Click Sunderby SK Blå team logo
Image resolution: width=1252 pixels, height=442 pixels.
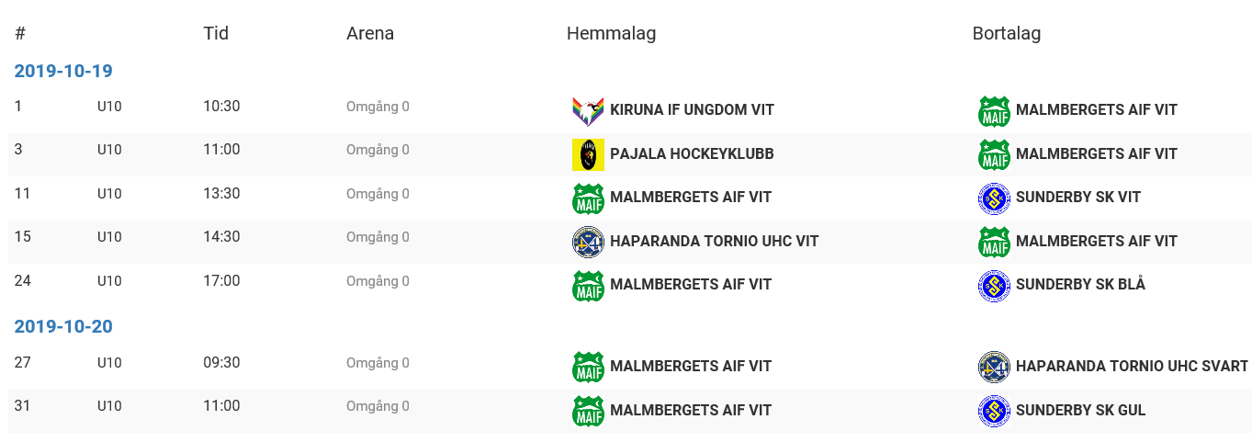994,285
